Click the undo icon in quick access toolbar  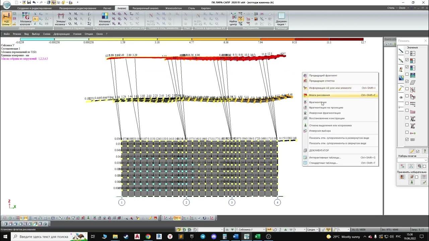coord(34,2)
